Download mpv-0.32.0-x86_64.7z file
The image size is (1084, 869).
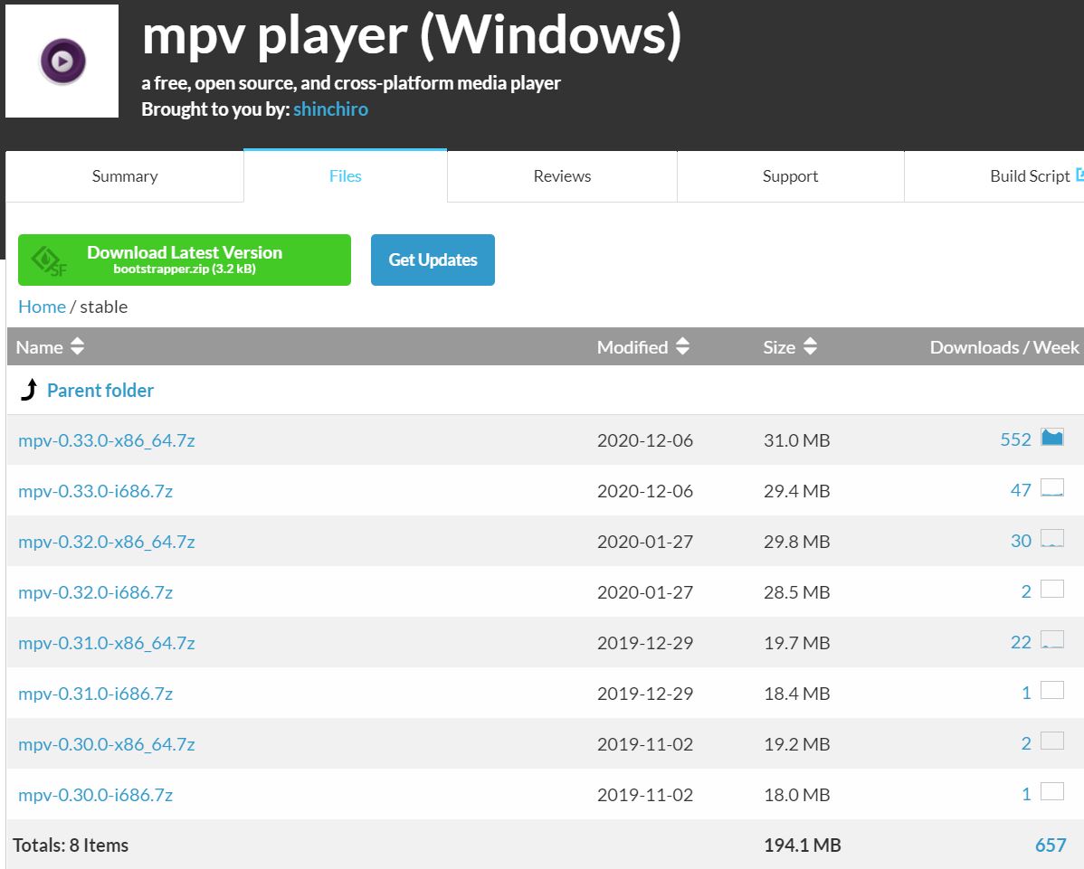point(107,542)
